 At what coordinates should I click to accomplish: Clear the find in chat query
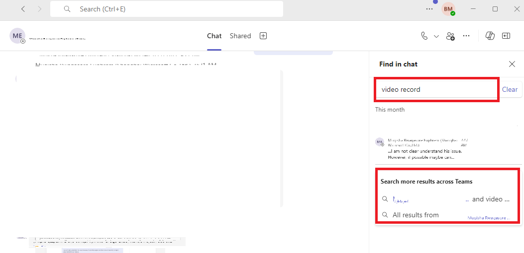(x=510, y=89)
